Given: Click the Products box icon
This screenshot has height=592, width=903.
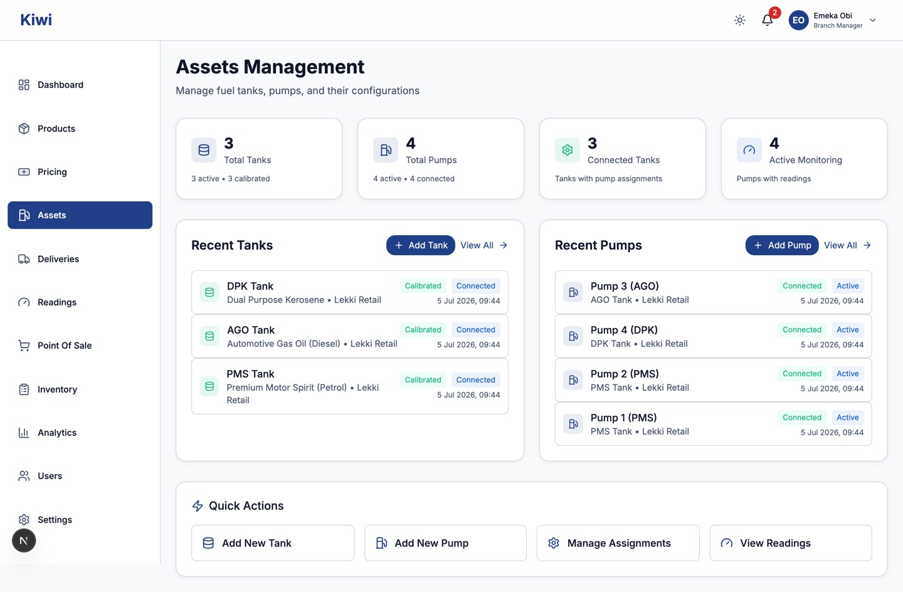Looking at the screenshot, I should click(24, 129).
